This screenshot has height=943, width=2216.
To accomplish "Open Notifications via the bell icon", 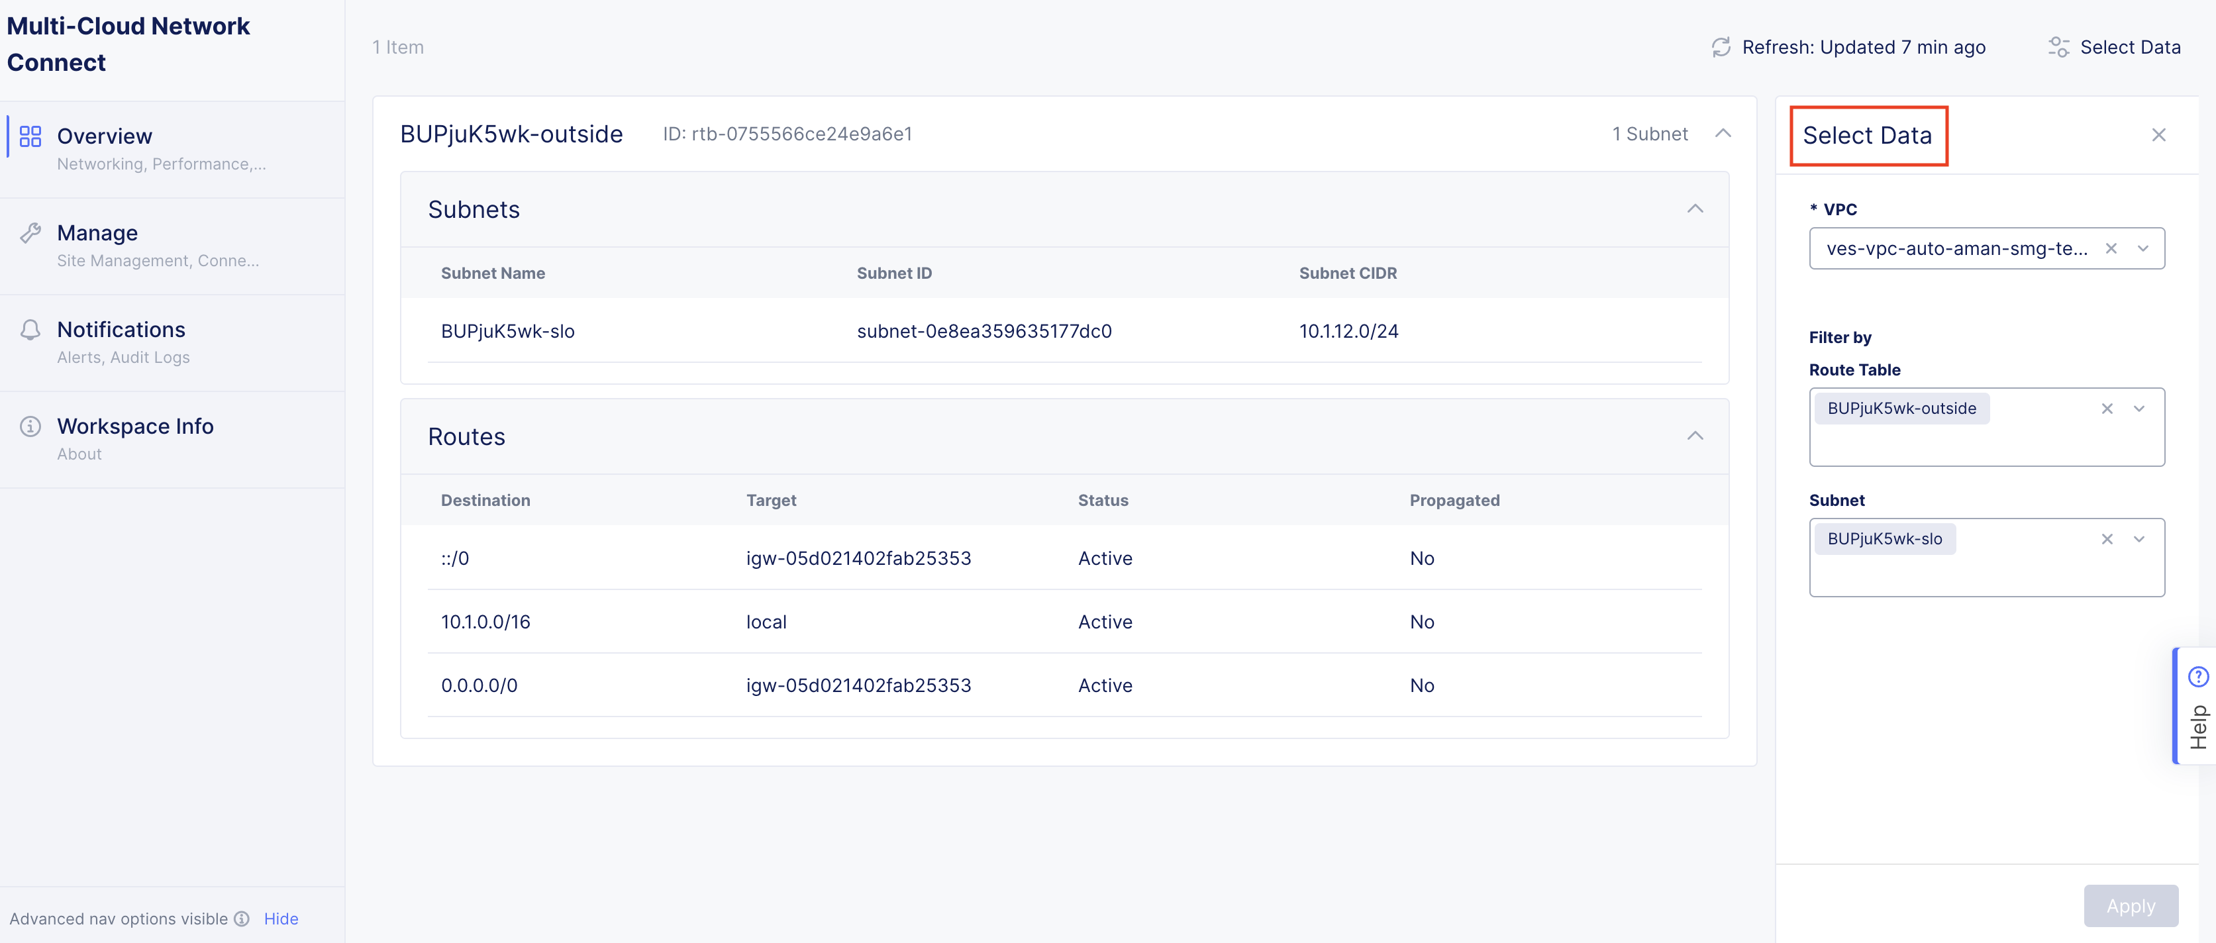I will click(30, 328).
